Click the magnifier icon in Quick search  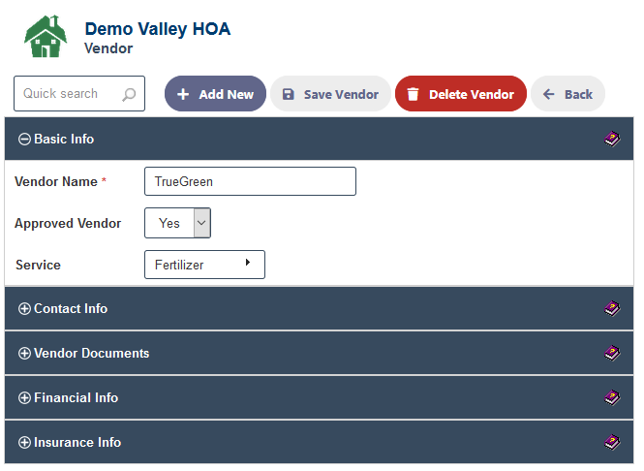point(129,95)
